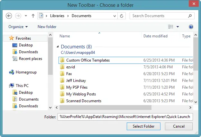201x137 pixels.
Task: Select the Scanned Documents folder
Action: pos(126,101)
